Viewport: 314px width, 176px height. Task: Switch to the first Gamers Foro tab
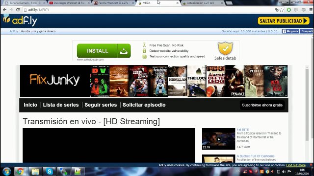click(x=25, y=3)
